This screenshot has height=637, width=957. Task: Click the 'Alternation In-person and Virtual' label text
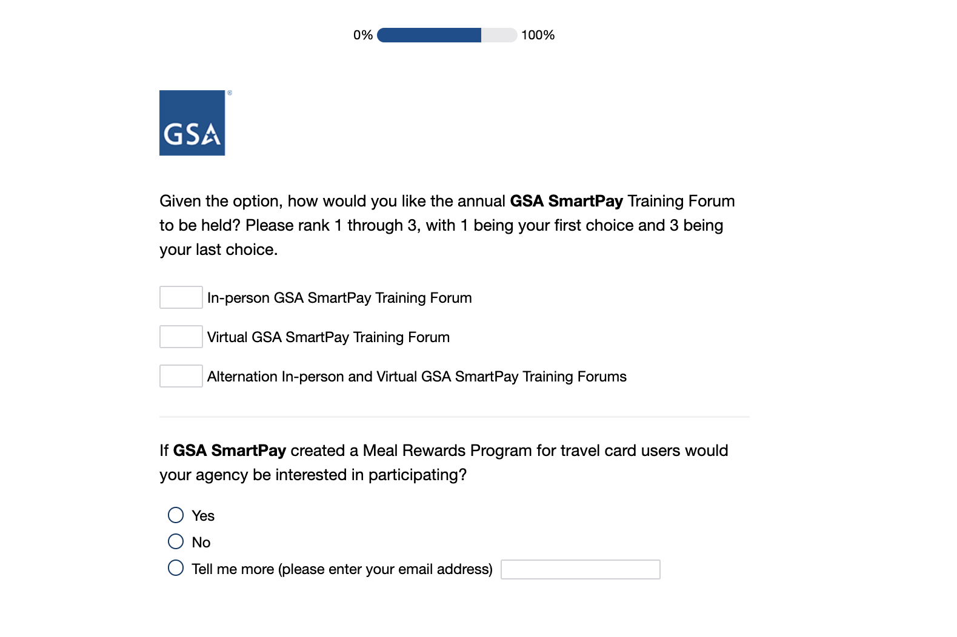coord(417,377)
